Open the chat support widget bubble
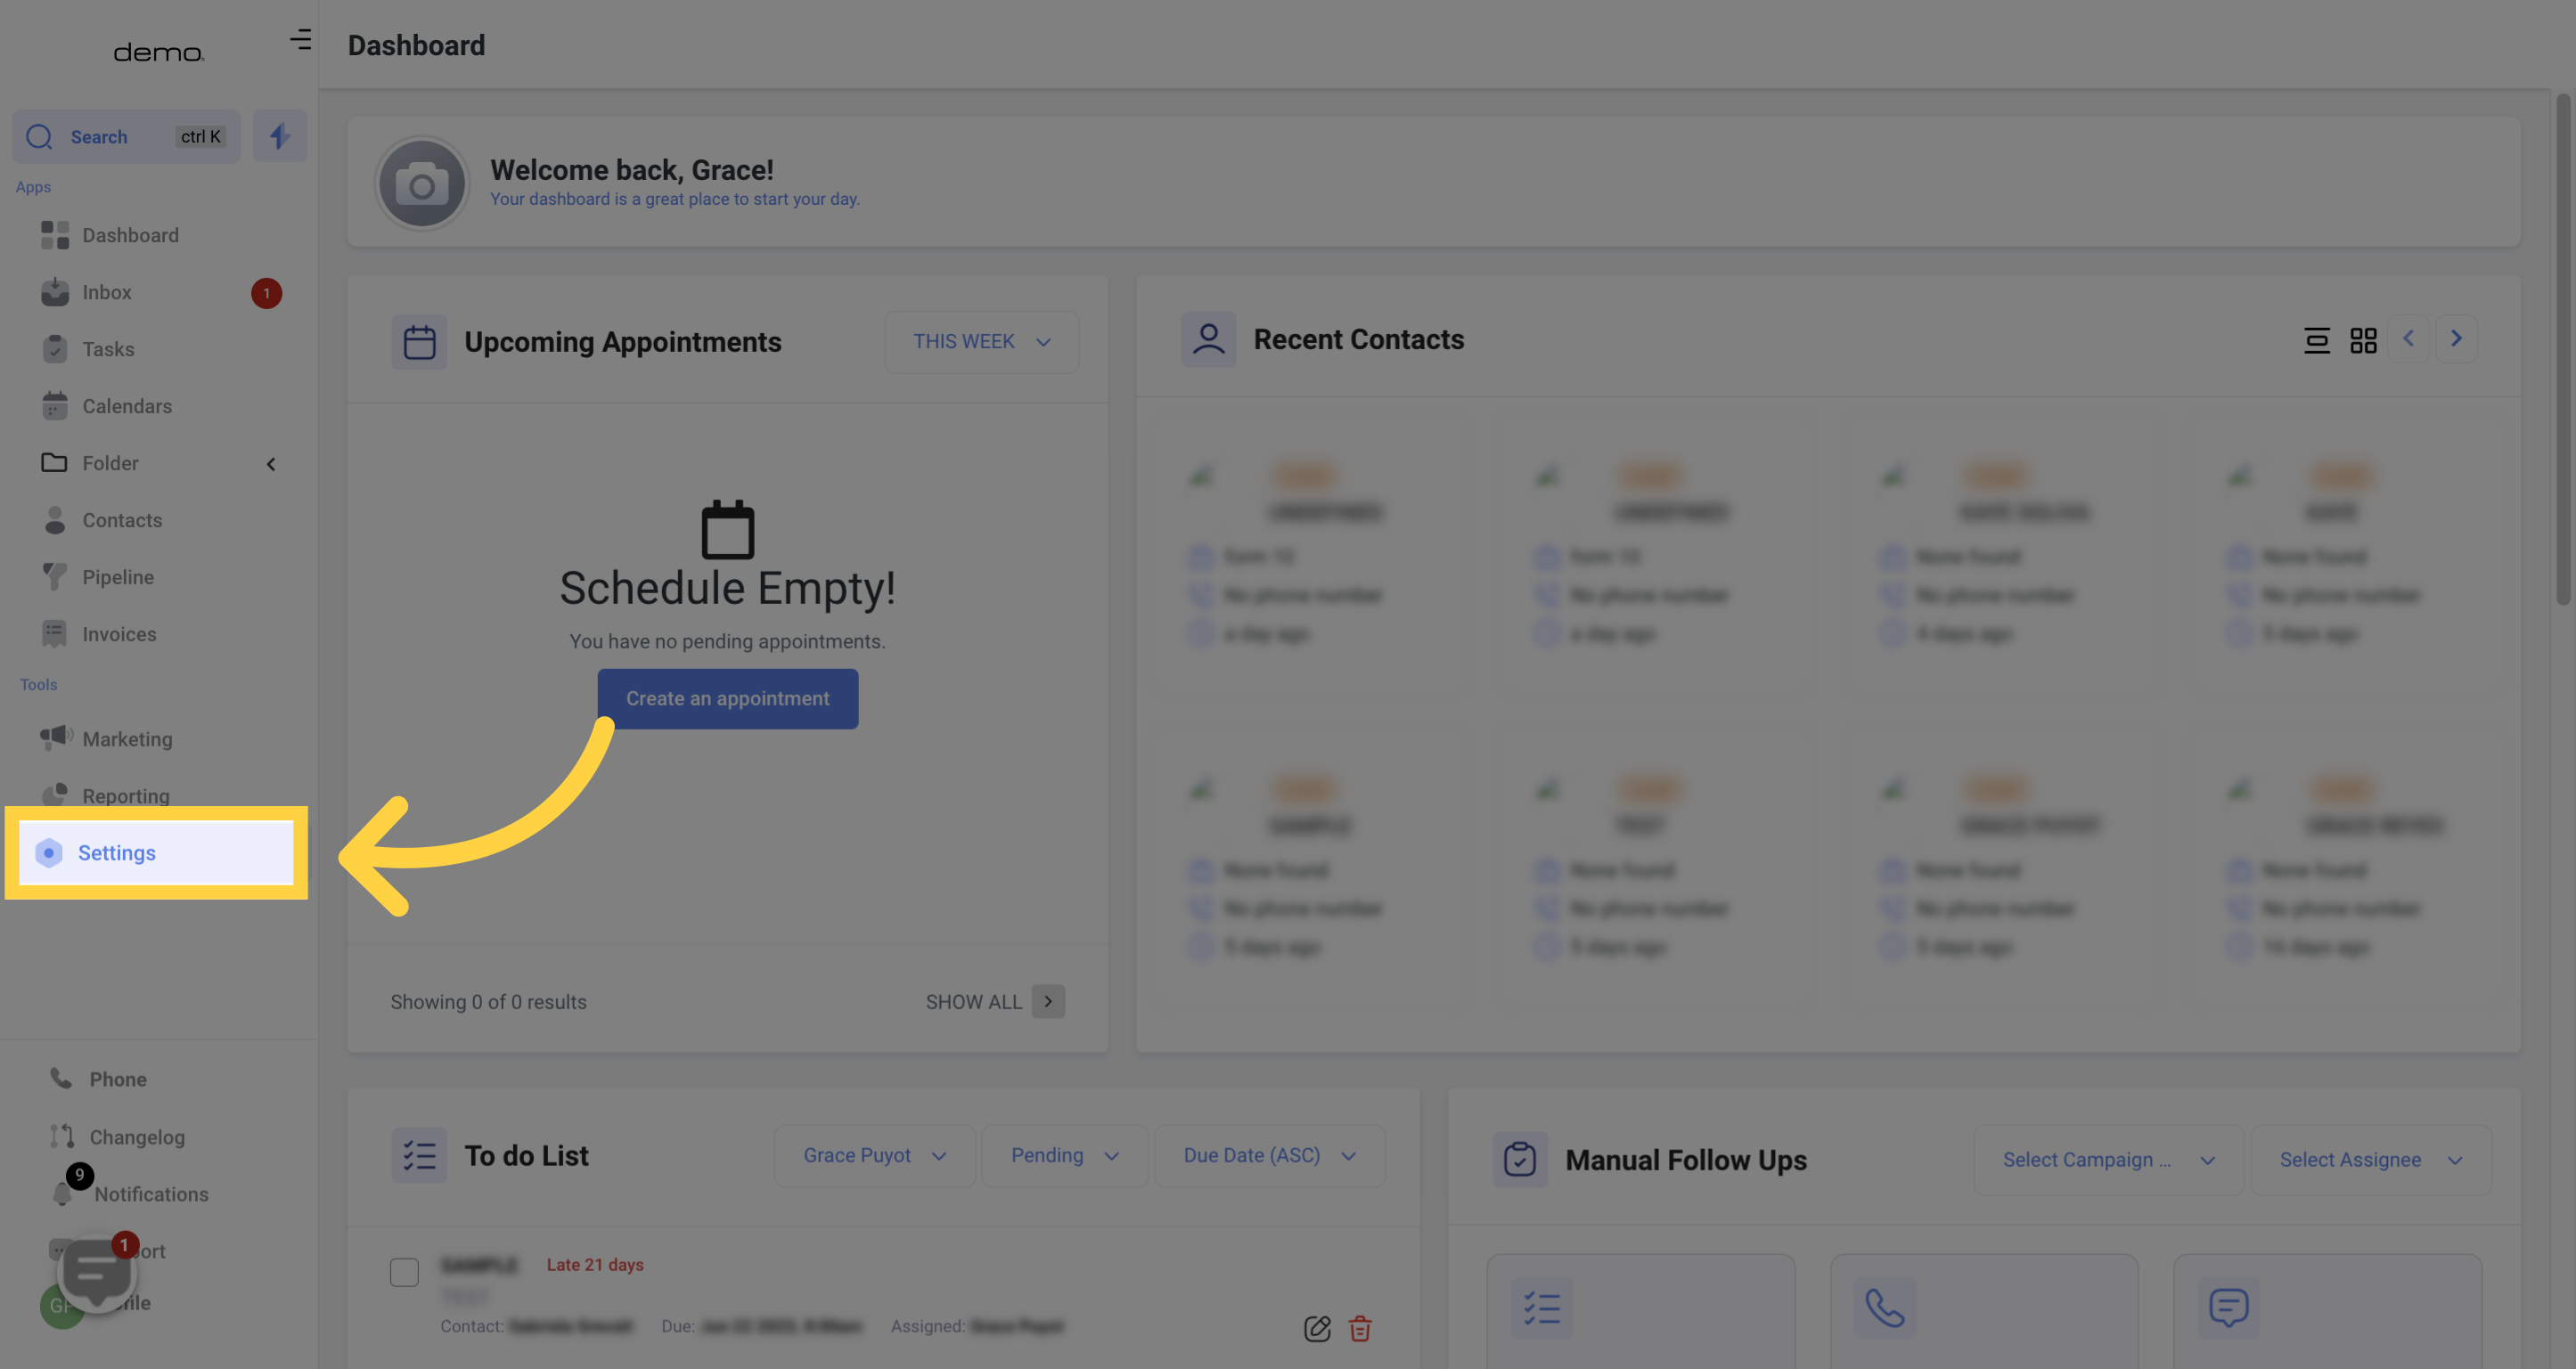The height and width of the screenshot is (1369, 2576). click(x=96, y=1272)
